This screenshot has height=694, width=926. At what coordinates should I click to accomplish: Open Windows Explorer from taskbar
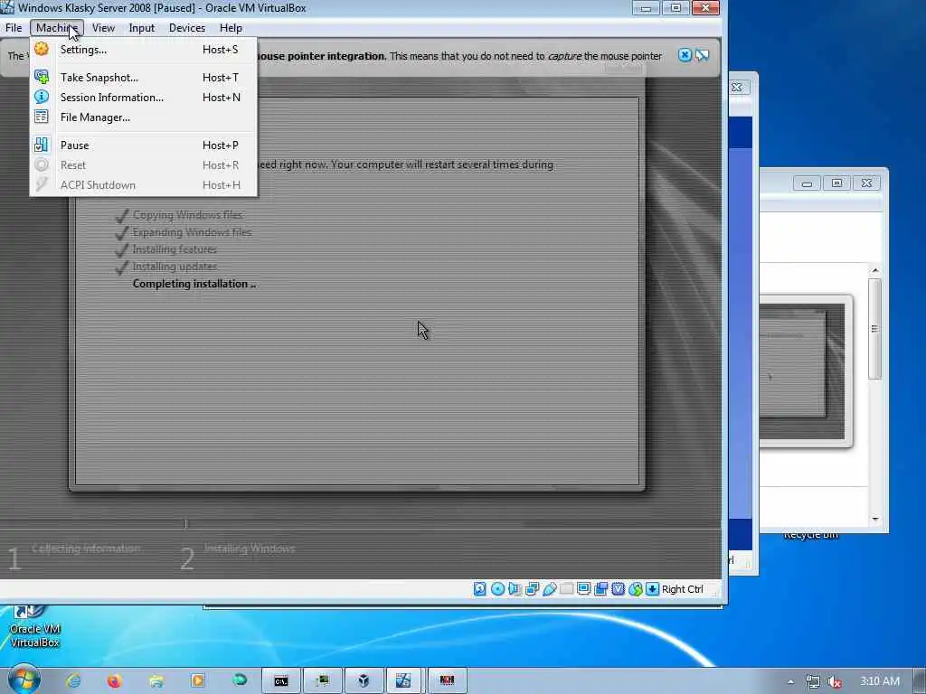tap(156, 681)
